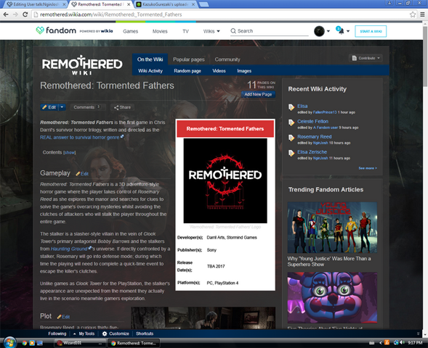Click the Customize gear icon
The image size is (428, 348).
pyautogui.click(x=105, y=333)
